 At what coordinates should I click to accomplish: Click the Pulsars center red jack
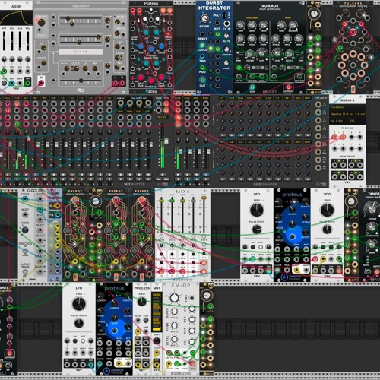353,32
